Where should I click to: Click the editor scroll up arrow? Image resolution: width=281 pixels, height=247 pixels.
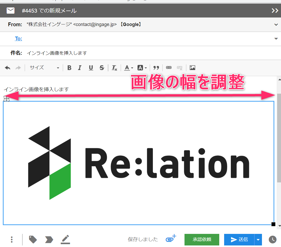(279, 80)
